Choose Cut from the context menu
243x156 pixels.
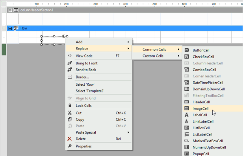99,113
